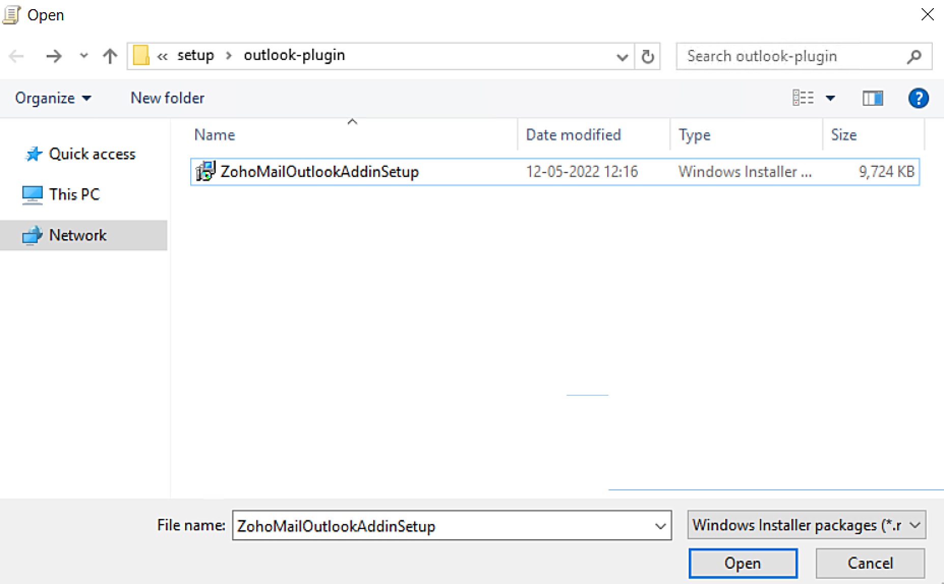The width and height of the screenshot is (944, 584).
Task: Expand subfolder arrow after setup
Action: 229,56
